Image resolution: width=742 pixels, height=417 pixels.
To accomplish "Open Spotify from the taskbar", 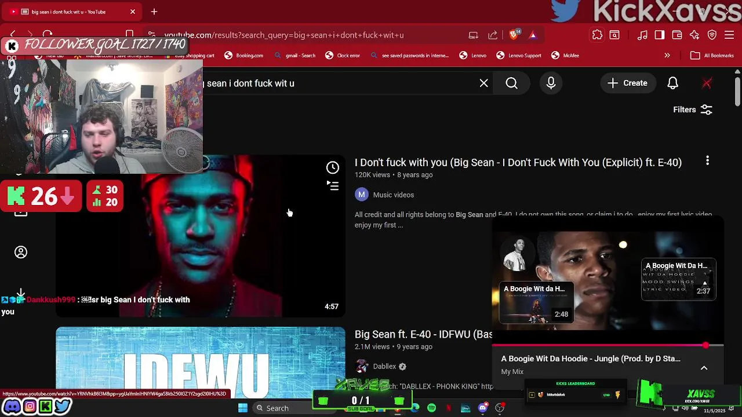I will 432,408.
